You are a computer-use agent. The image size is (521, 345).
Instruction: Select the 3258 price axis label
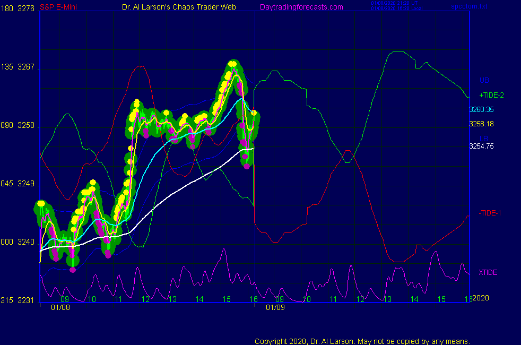26,125
